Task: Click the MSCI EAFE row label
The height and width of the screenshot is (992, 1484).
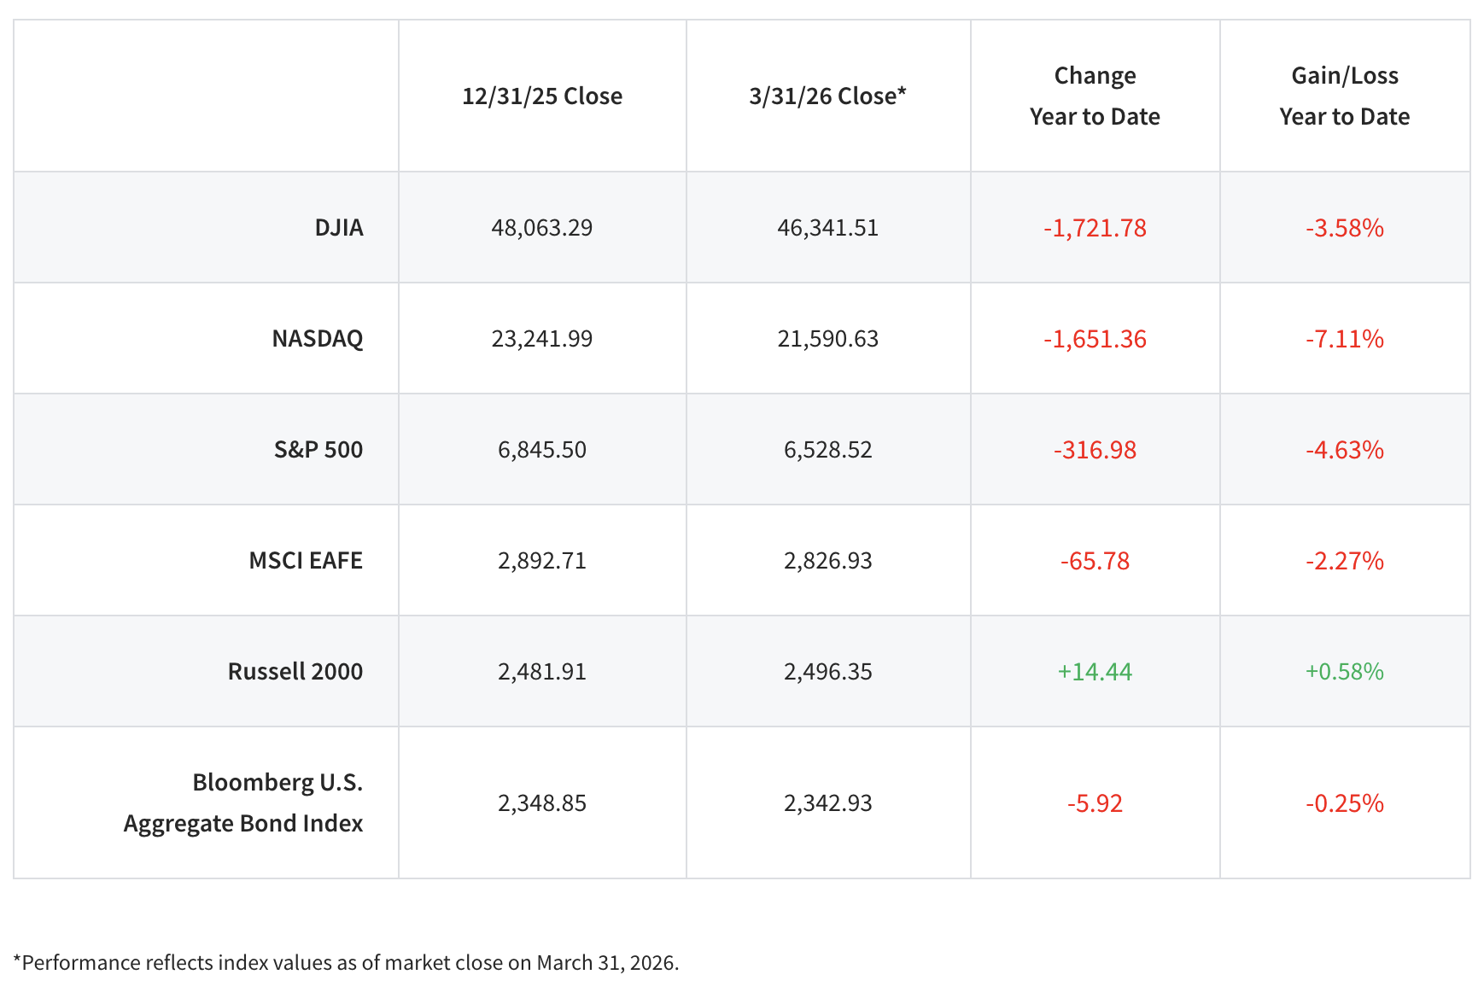Action: [305, 561]
